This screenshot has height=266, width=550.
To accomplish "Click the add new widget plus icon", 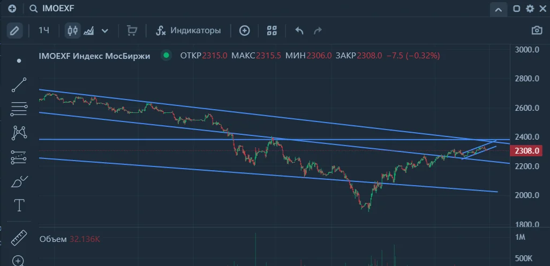I will click(x=12, y=9).
